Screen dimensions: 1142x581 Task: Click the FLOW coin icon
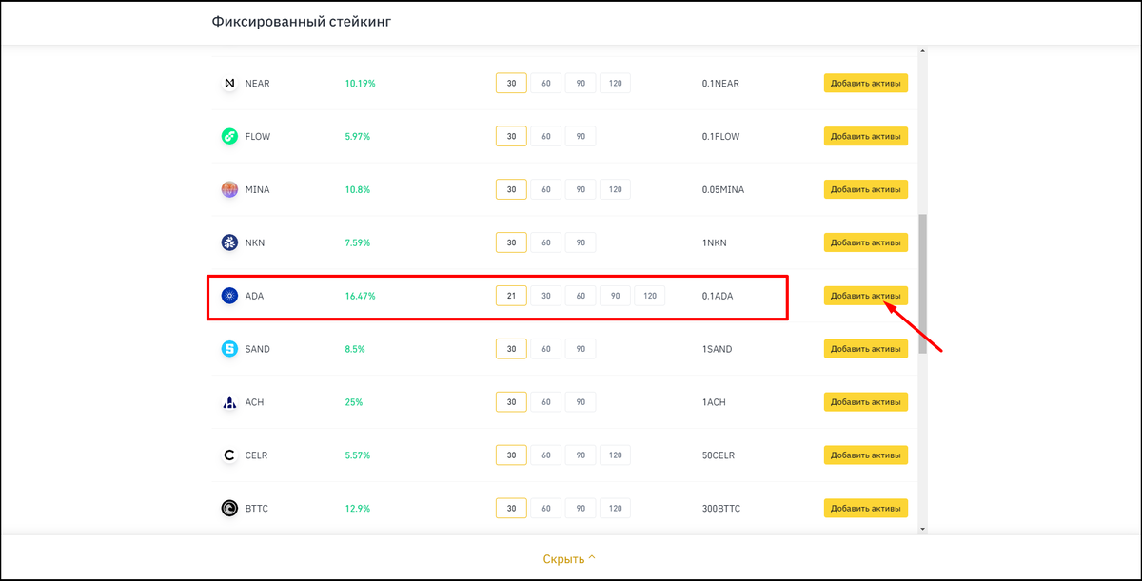click(229, 137)
